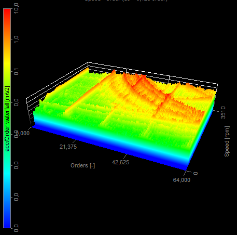Viewport: 237px width, 235px height.
Task: Click the '0,1' color scale value
Action: (x=16, y=71)
